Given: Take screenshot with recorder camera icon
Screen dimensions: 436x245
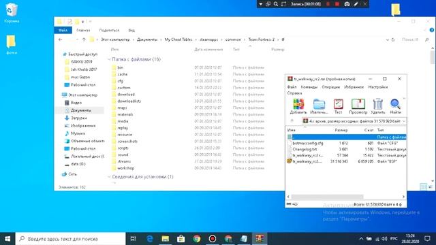Looking at the screenshot, I should [x=347, y=4].
